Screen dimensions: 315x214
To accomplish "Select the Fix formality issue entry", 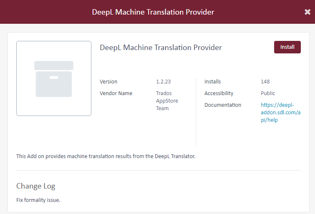I will (x=38, y=200).
